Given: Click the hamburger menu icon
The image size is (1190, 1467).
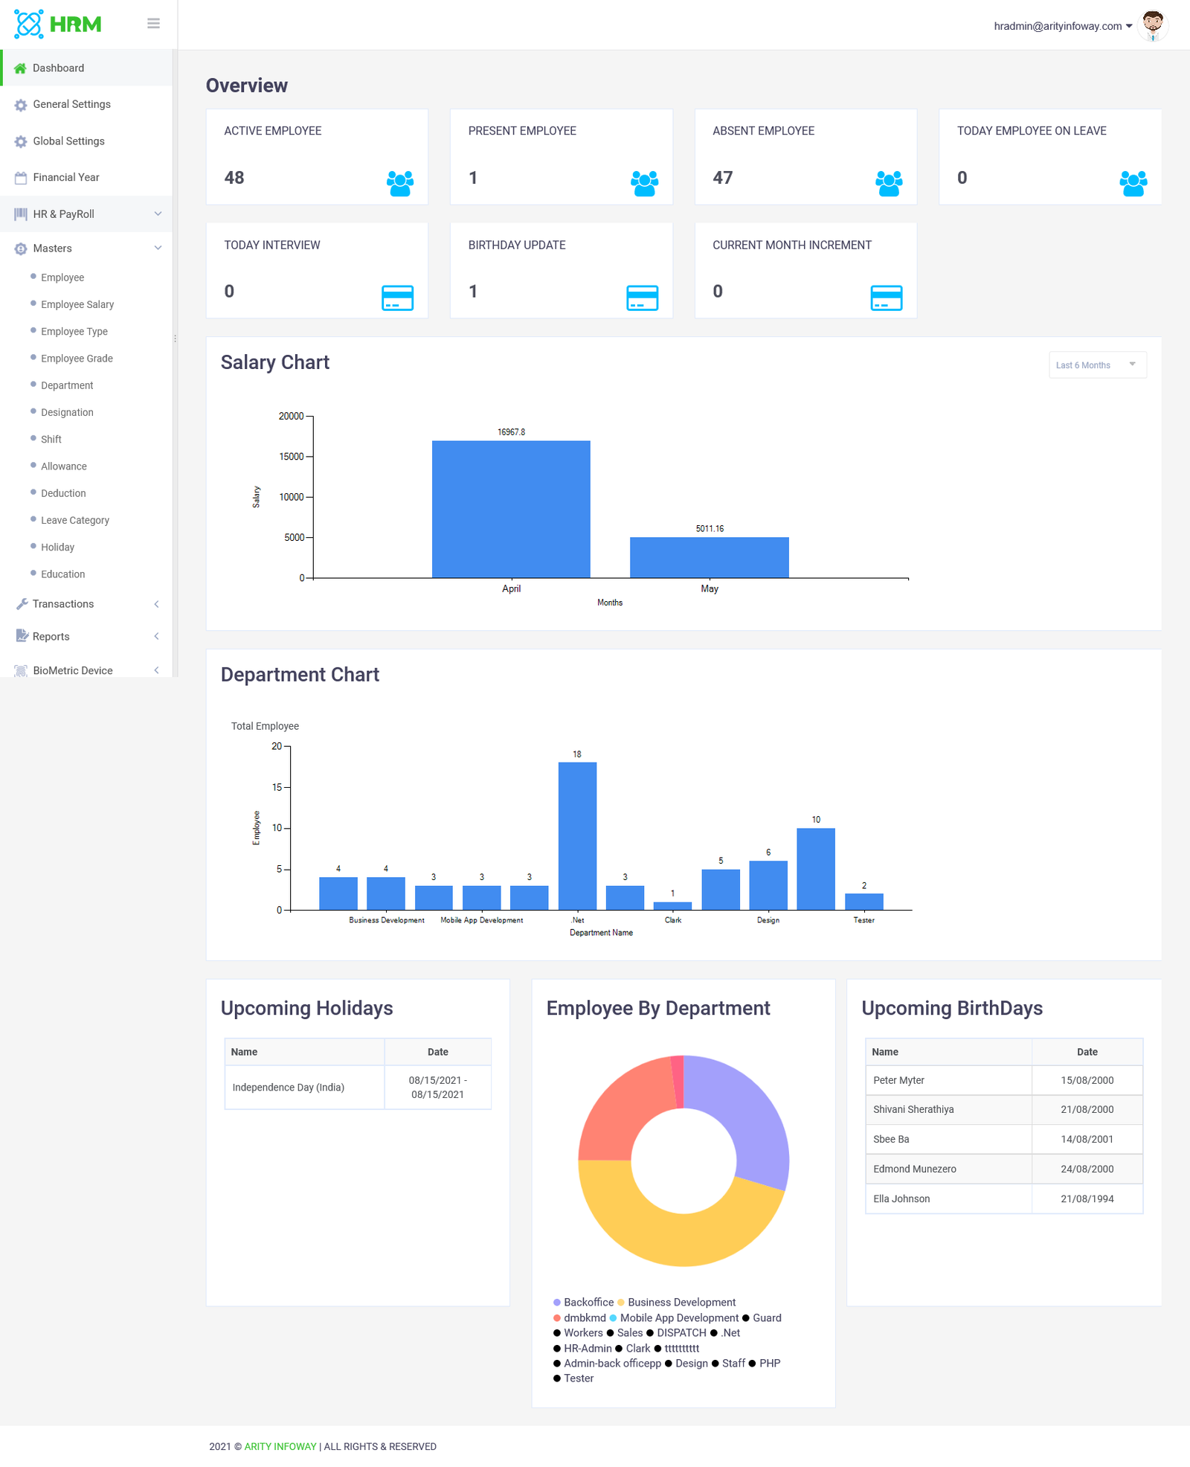Looking at the screenshot, I should click(153, 24).
